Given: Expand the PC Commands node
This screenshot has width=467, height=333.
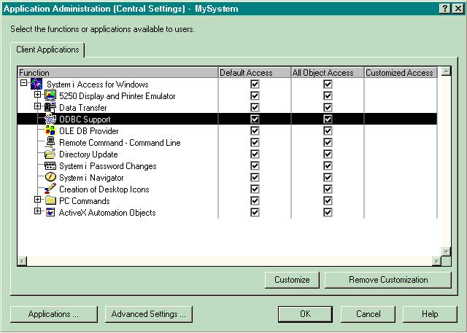Looking at the screenshot, I should point(37,199).
